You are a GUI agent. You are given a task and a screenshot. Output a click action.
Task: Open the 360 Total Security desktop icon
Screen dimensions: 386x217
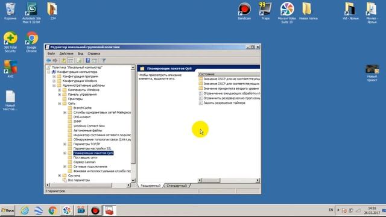10,42
